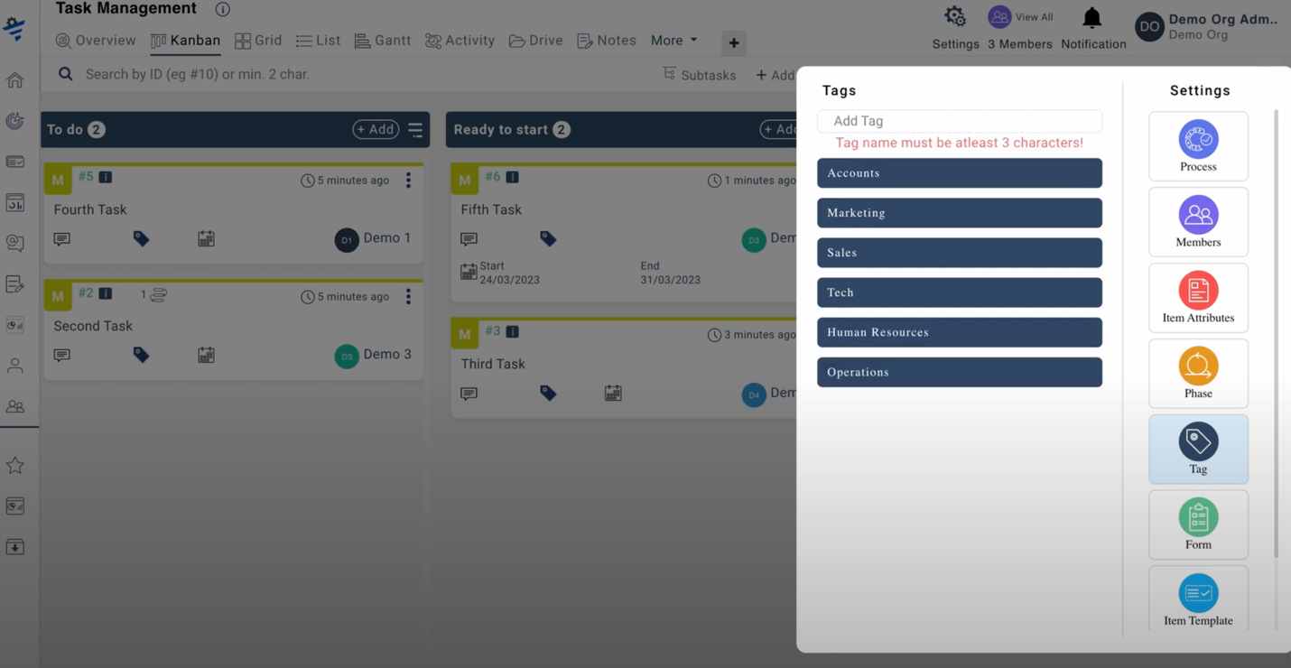Click the subtask count icon on Second Task
1291x668 pixels.
click(158, 294)
